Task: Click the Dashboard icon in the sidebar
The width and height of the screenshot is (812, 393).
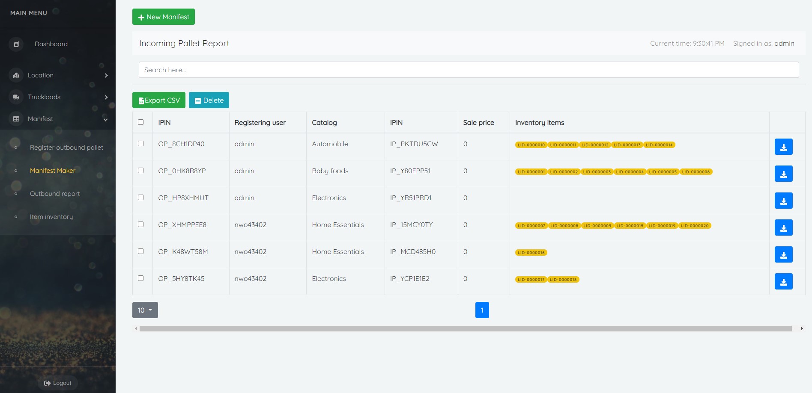Action: coord(16,44)
